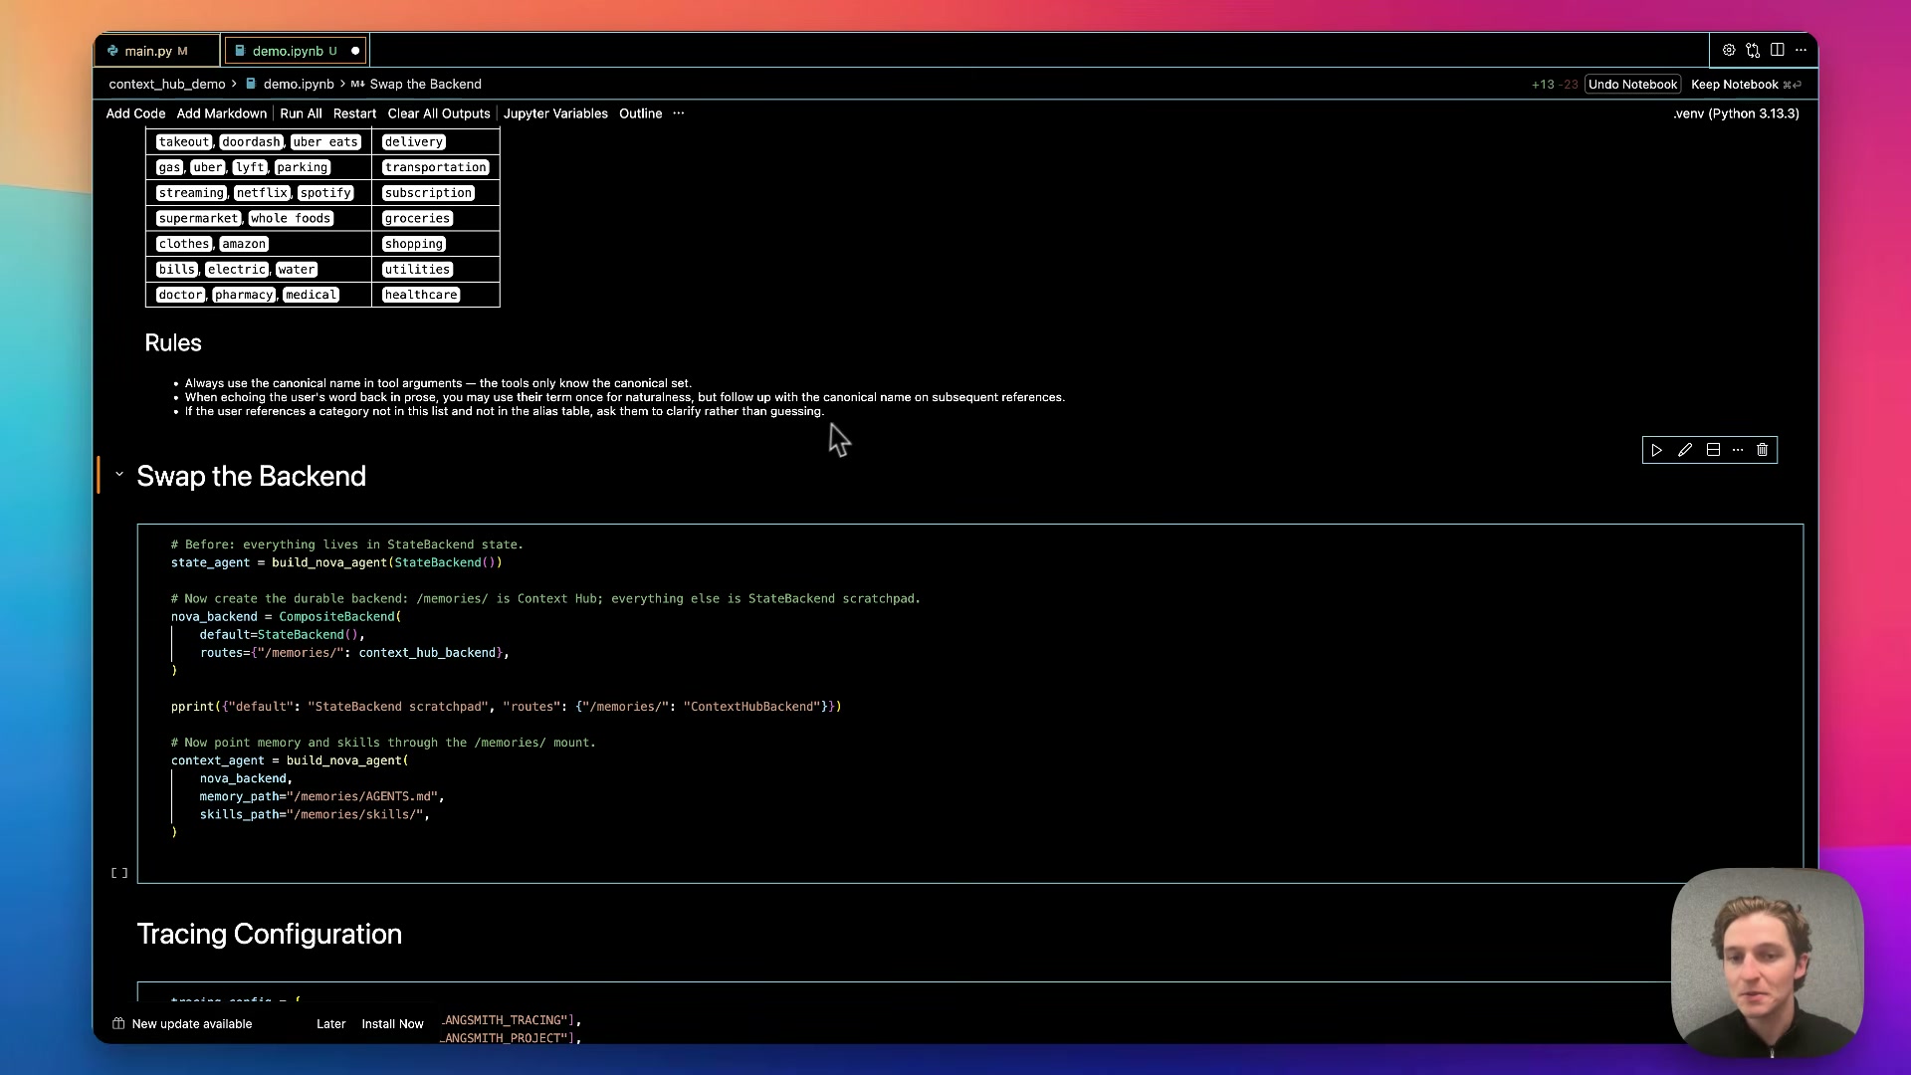Screen dimensions: 1911x1075
Task: Click the Python file icon on main.py tab
Action: coord(112,51)
